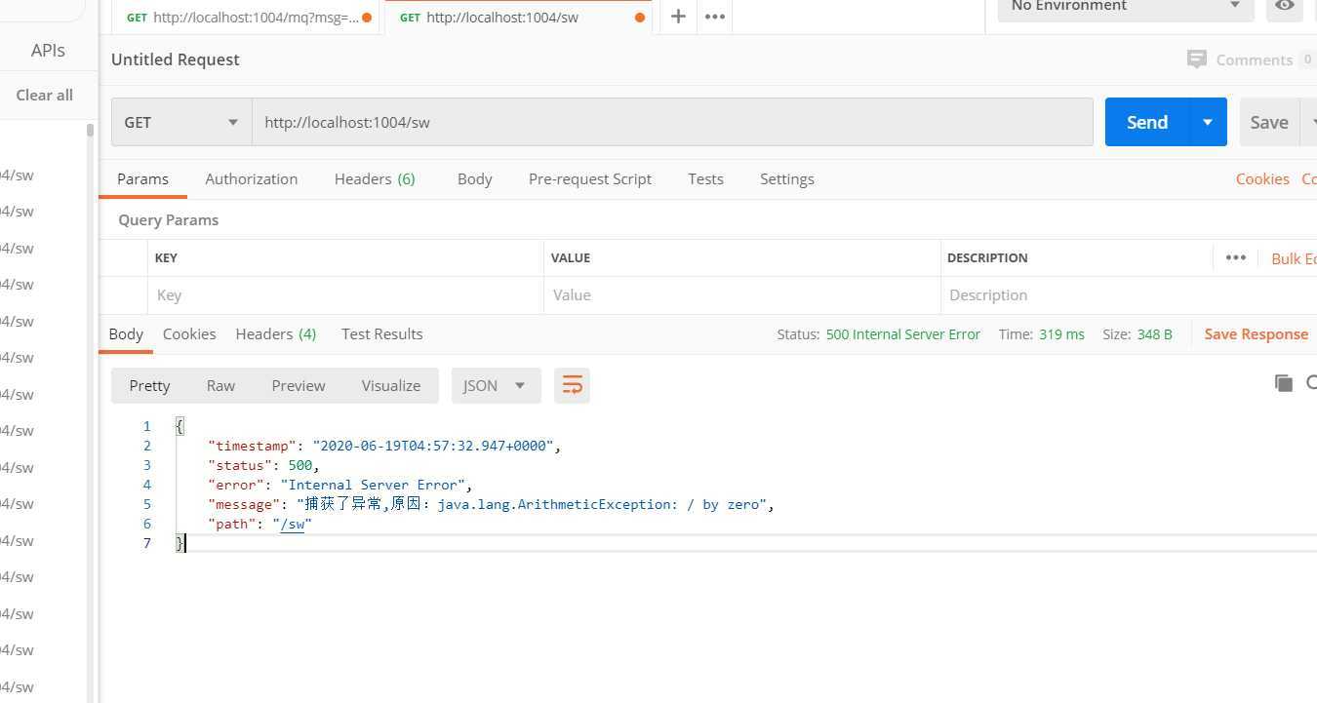This screenshot has height=703, width=1317.
Task: Click the query param Value input
Action: tap(741, 294)
